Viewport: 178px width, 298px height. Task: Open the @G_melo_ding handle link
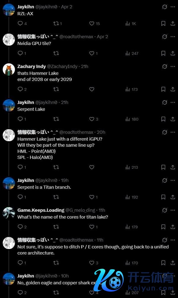coord(80,210)
